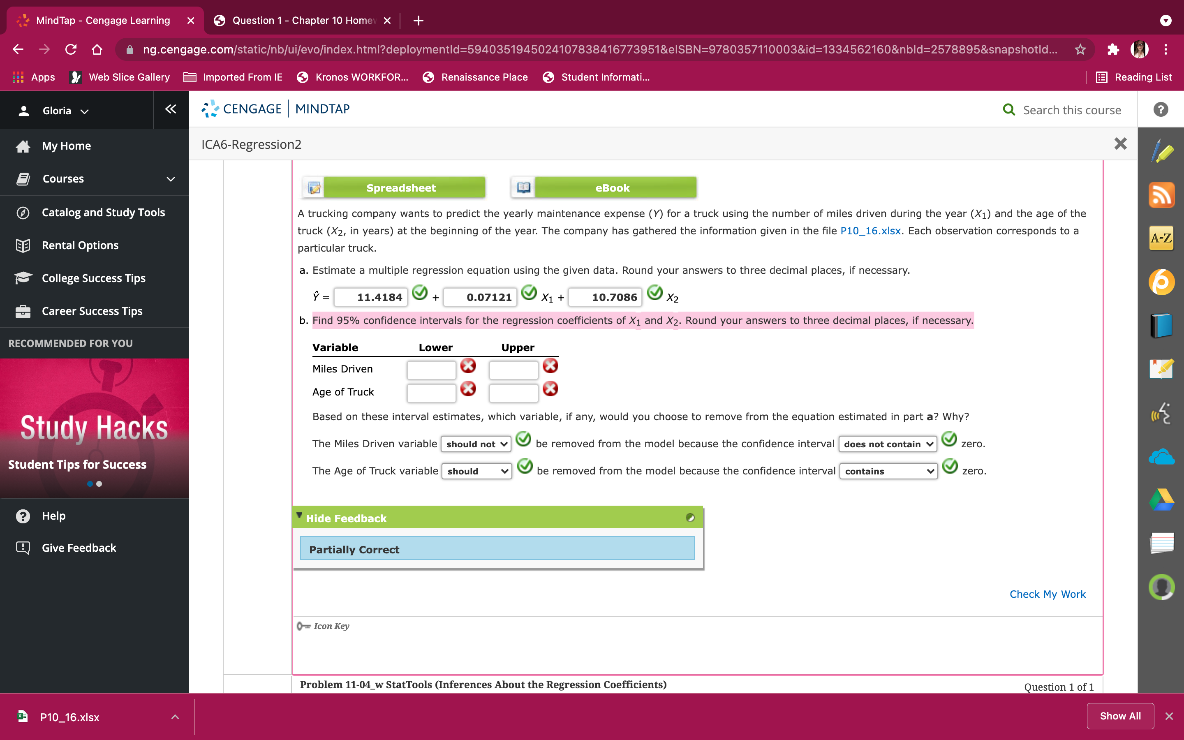Open the annotation pen tool in right sidebar

pyautogui.click(x=1162, y=152)
